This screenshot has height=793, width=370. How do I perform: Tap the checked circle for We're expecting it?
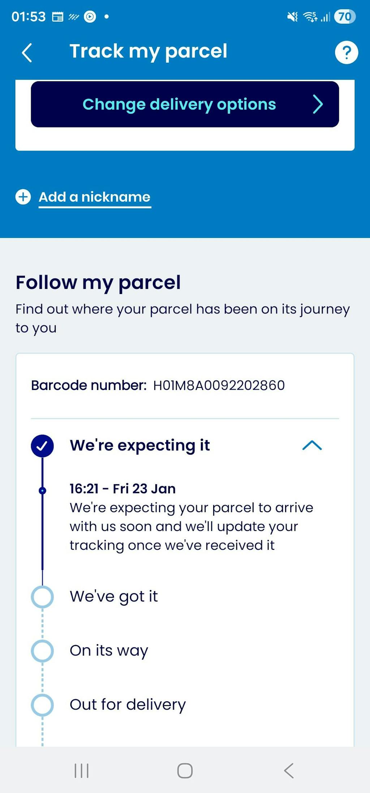click(42, 446)
